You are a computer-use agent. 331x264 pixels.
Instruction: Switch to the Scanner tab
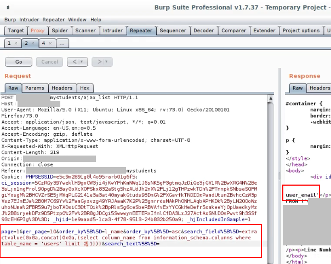pyautogui.click(x=85, y=31)
